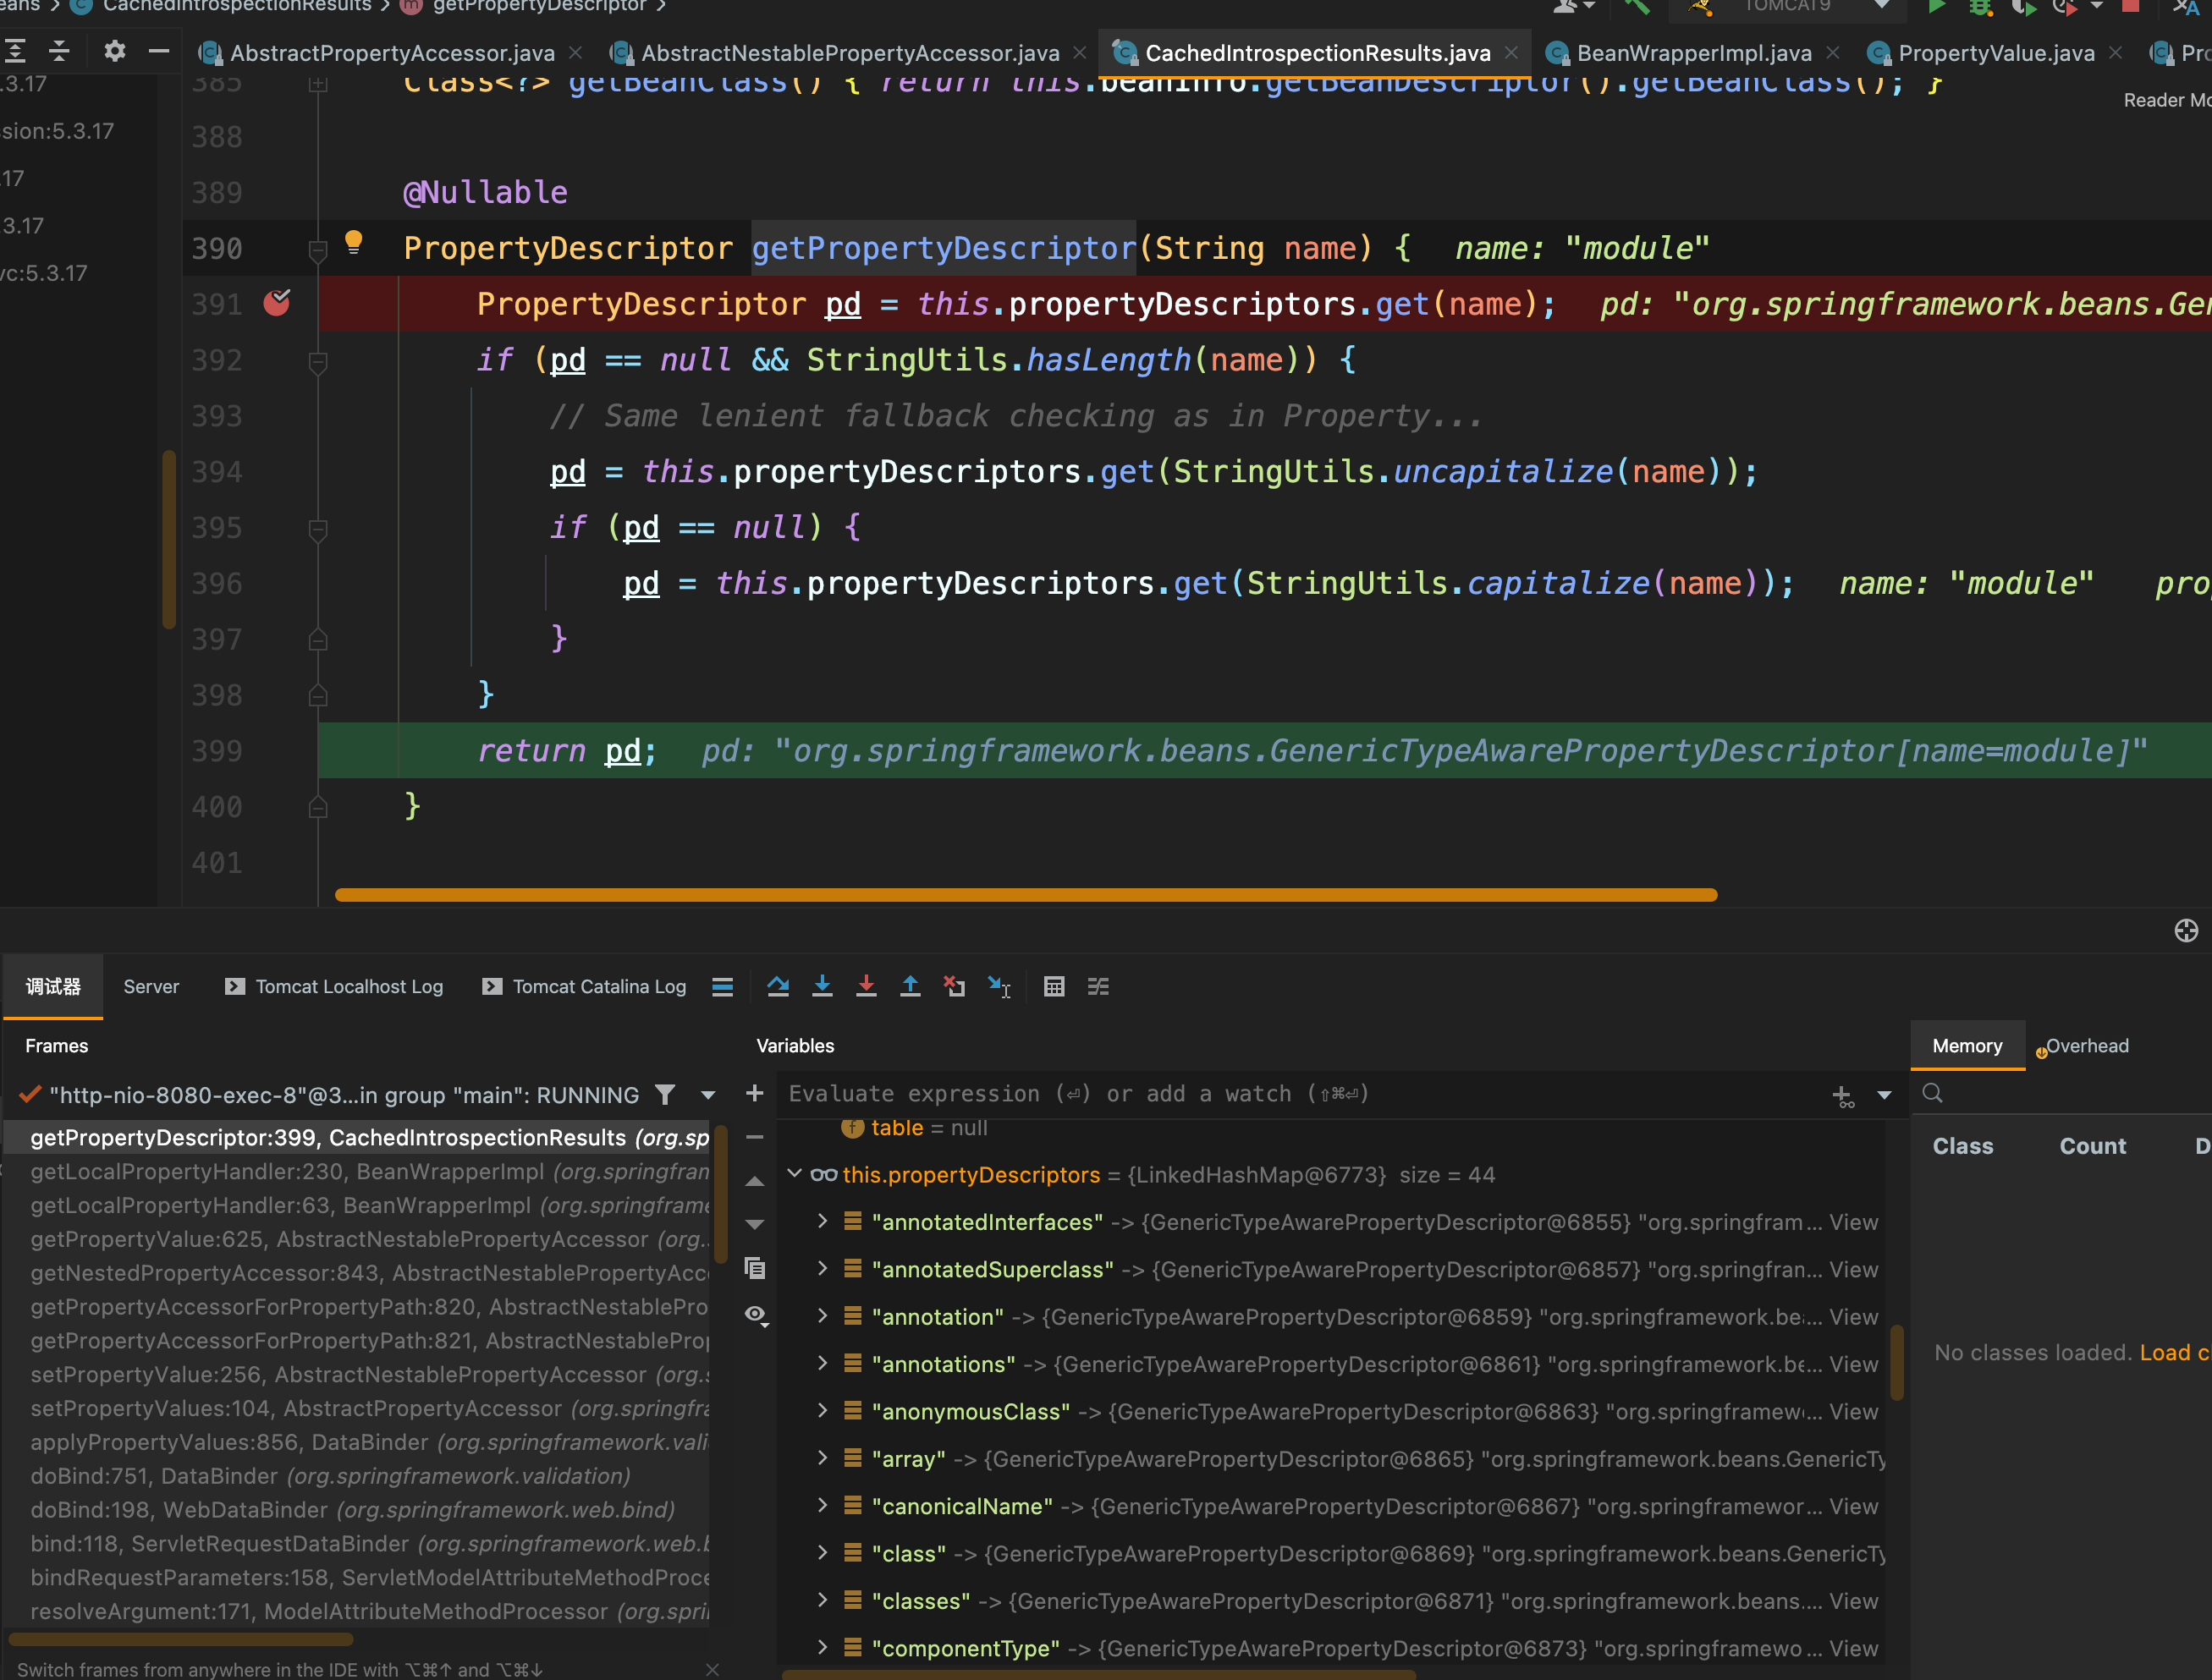Click the memory class search magnifier icon
Image resolution: width=2212 pixels, height=1680 pixels.
[x=1932, y=1093]
